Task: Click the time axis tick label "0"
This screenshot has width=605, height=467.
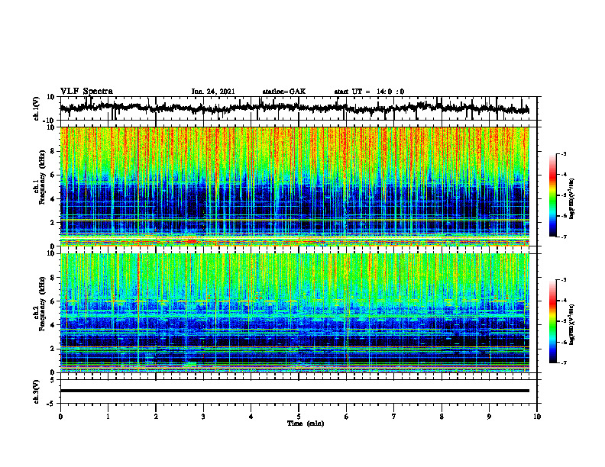Action: (x=60, y=417)
